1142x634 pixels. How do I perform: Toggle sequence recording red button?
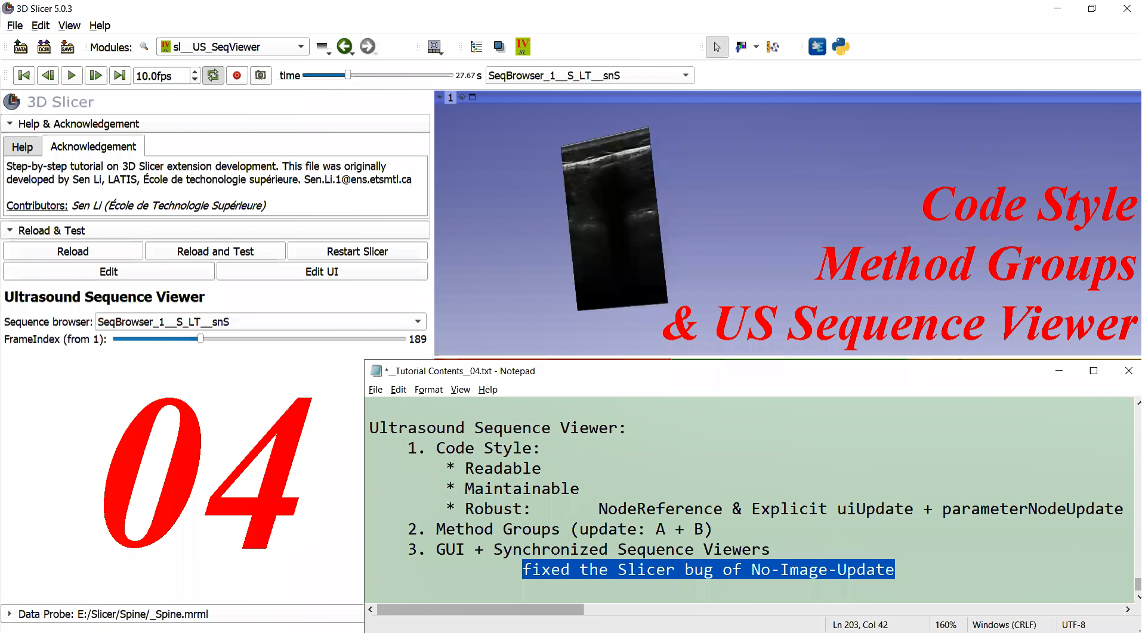pyautogui.click(x=237, y=75)
